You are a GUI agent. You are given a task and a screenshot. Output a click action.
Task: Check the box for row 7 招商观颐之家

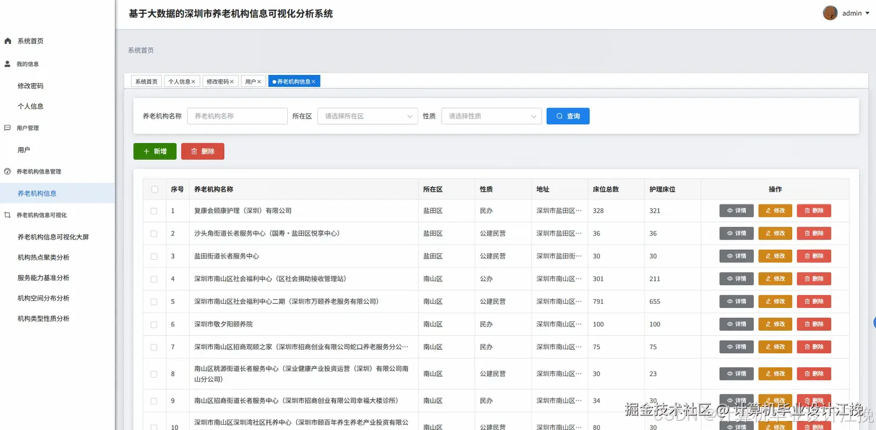tap(154, 347)
